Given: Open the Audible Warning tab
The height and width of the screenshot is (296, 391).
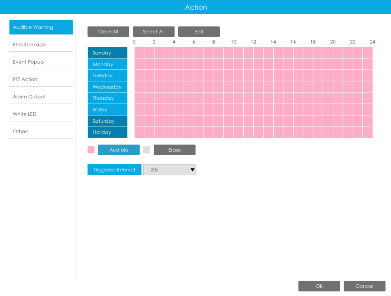Looking at the screenshot, I should 41,27.
